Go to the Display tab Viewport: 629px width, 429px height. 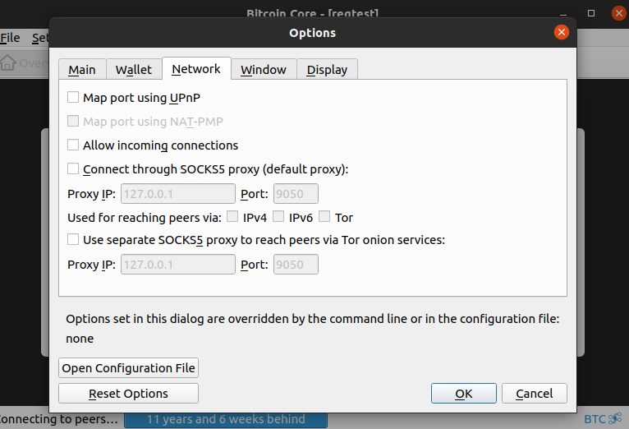coord(327,70)
